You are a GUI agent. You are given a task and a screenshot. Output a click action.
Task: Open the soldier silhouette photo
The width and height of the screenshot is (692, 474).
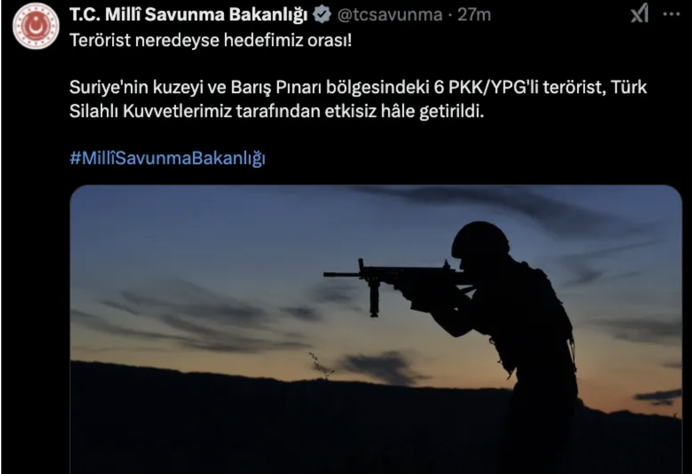coord(376,329)
